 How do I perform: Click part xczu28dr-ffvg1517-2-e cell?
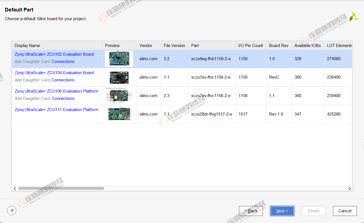[212, 114]
